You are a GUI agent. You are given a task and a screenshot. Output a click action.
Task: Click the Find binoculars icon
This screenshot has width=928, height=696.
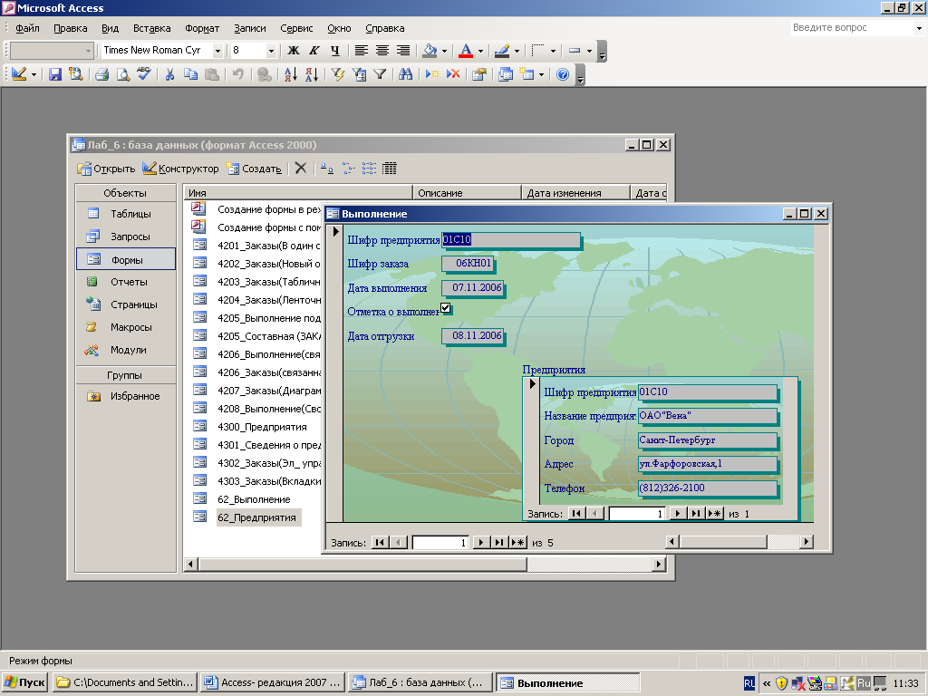tap(406, 75)
